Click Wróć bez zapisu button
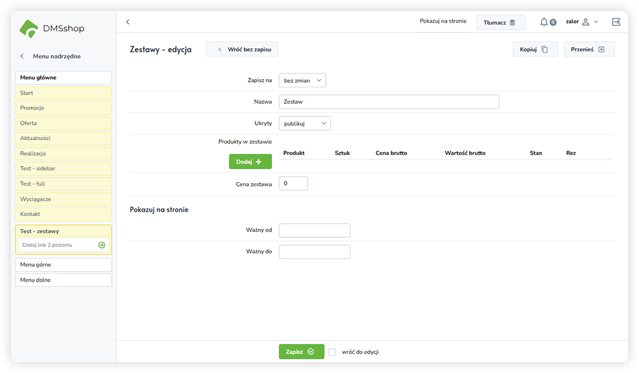This screenshot has height=373, width=639. (242, 50)
